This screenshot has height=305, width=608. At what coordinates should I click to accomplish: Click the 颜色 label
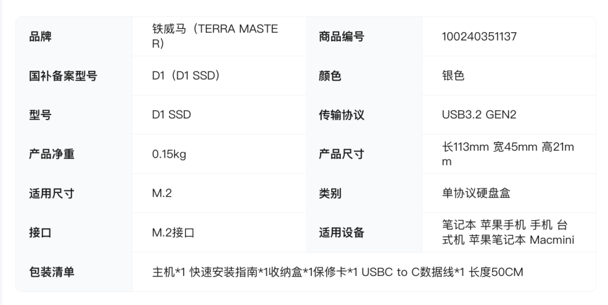(x=329, y=76)
